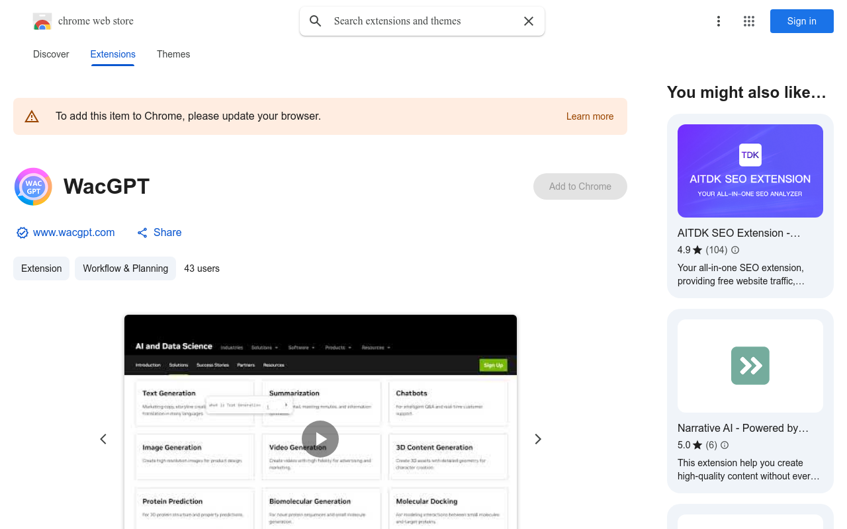Click the info icon beside AITDK rating

click(735, 250)
